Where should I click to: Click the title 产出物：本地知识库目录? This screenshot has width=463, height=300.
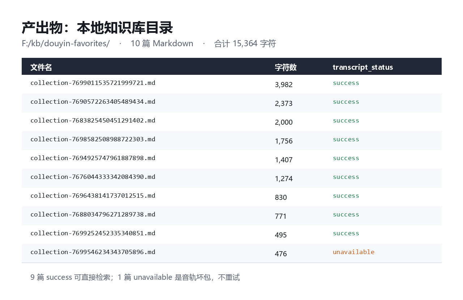(x=97, y=28)
